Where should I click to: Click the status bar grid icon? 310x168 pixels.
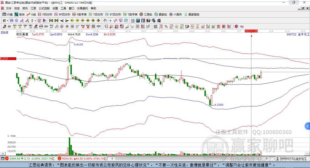click(2, 159)
